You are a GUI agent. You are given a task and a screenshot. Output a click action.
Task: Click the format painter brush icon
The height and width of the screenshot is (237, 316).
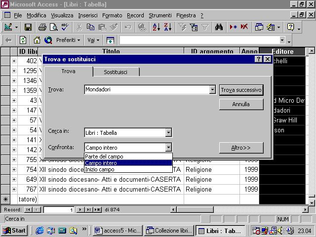[114, 27]
